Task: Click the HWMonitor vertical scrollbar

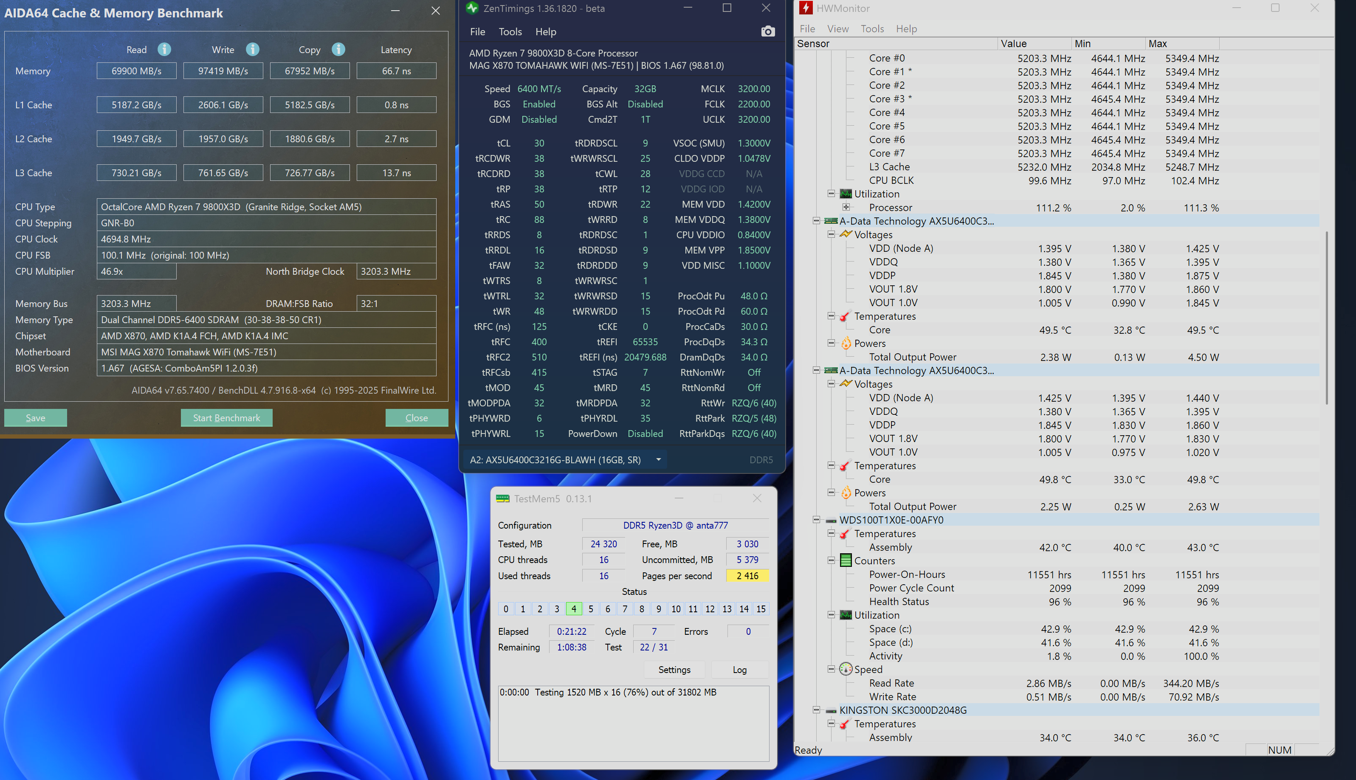Action: point(1327,317)
